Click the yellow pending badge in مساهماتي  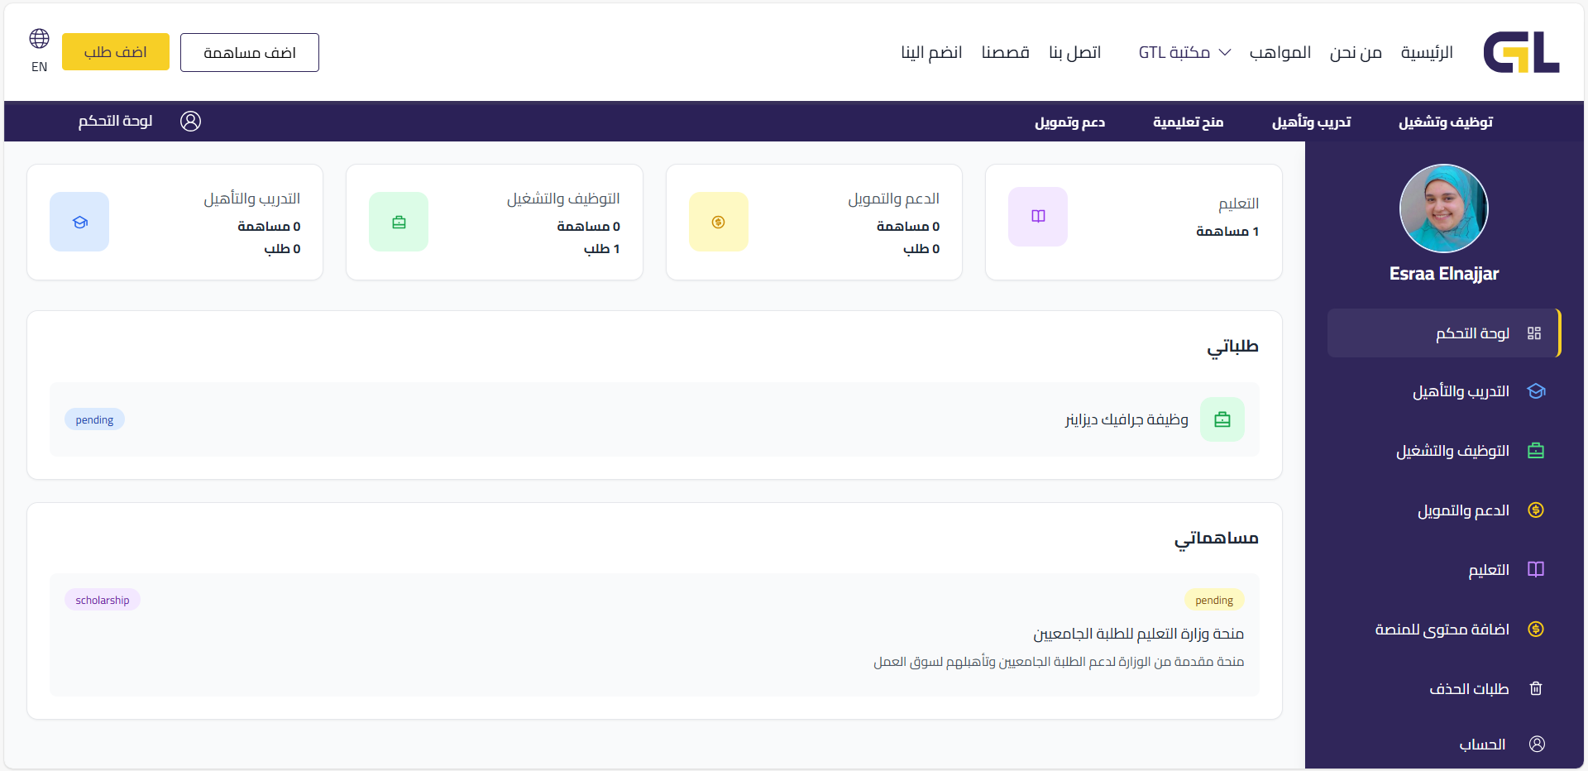tap(1214, 600)
